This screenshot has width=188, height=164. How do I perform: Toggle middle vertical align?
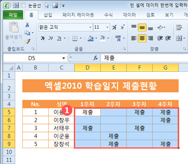tap(142, 28)
